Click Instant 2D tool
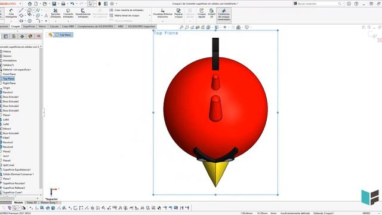Viewport: 382px width, 215px height. [211, 13]
